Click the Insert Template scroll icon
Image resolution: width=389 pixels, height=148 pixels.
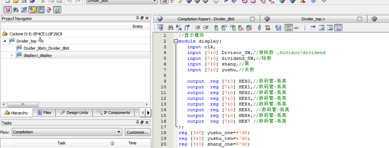267,28
